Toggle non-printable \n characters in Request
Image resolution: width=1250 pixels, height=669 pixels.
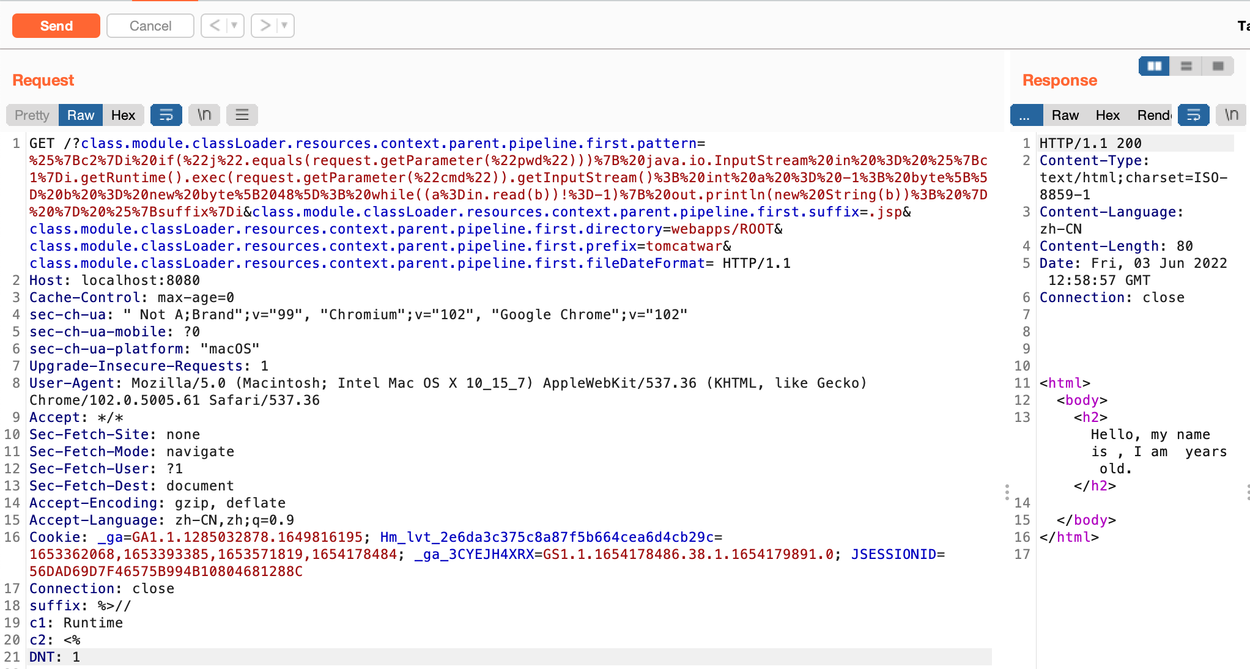(204, 115)
